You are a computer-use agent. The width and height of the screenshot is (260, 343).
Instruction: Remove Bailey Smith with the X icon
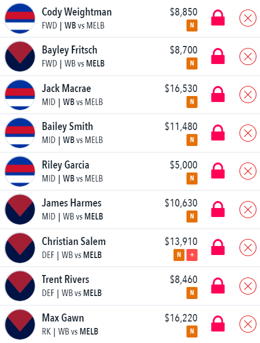coord(248,133)
